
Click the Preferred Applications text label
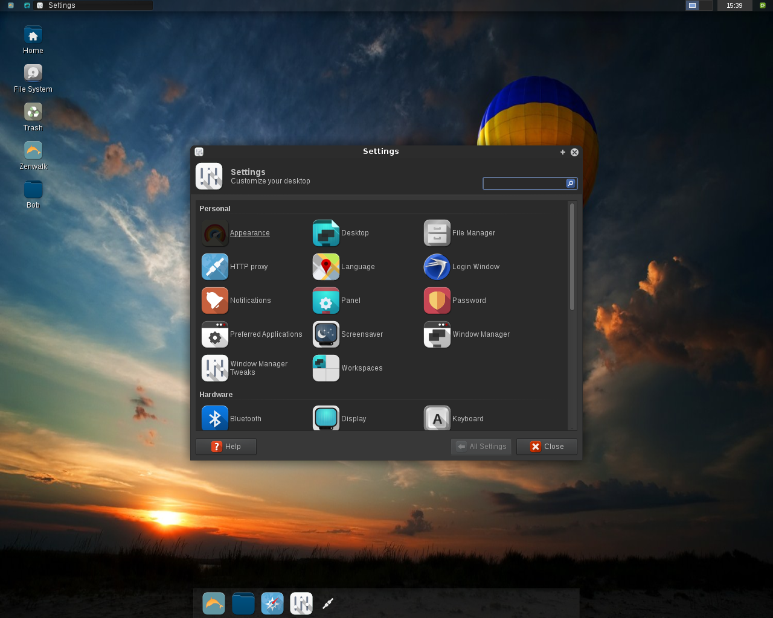[x=266, y=334]
